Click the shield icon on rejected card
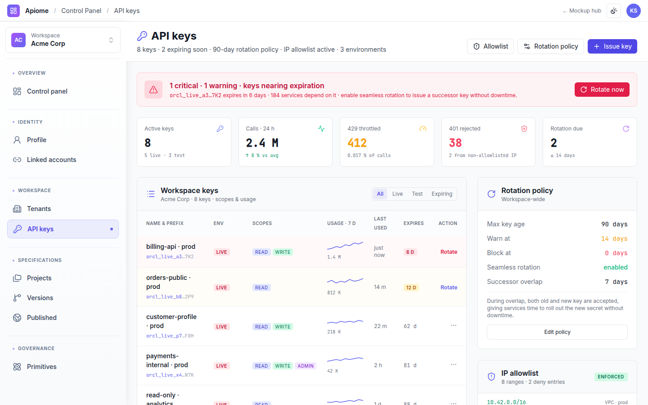The height and width of the screenshot is (405, 648). click(x=524, y=129)
